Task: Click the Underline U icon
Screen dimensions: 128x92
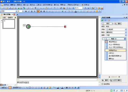Action: [32, 11]
